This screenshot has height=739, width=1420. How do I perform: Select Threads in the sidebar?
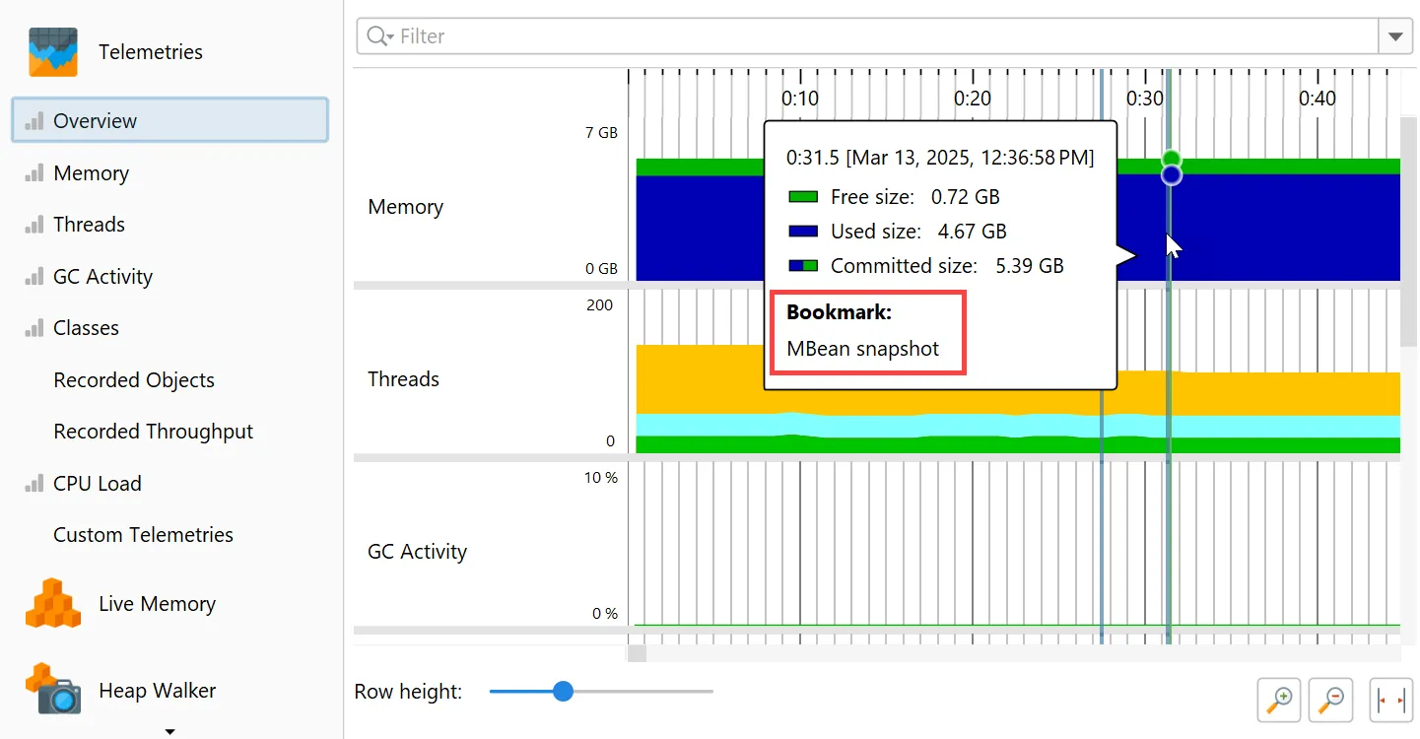point(89,225)
